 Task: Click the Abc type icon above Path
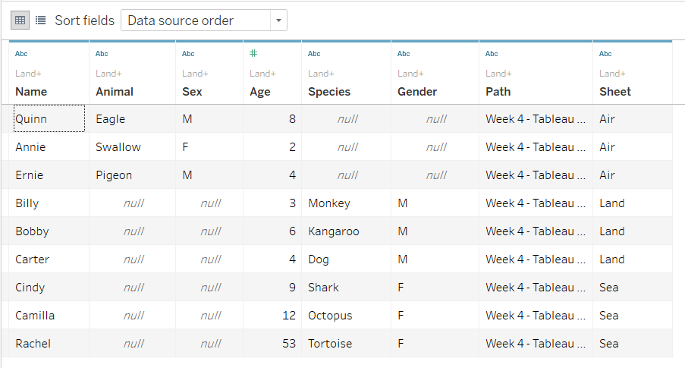tap(492, 54)
